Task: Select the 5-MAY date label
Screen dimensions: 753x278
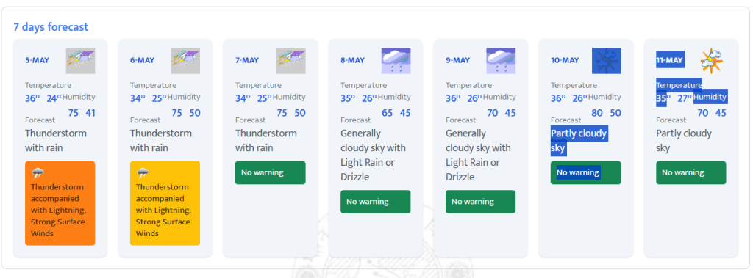Action: tap(37, 60)
